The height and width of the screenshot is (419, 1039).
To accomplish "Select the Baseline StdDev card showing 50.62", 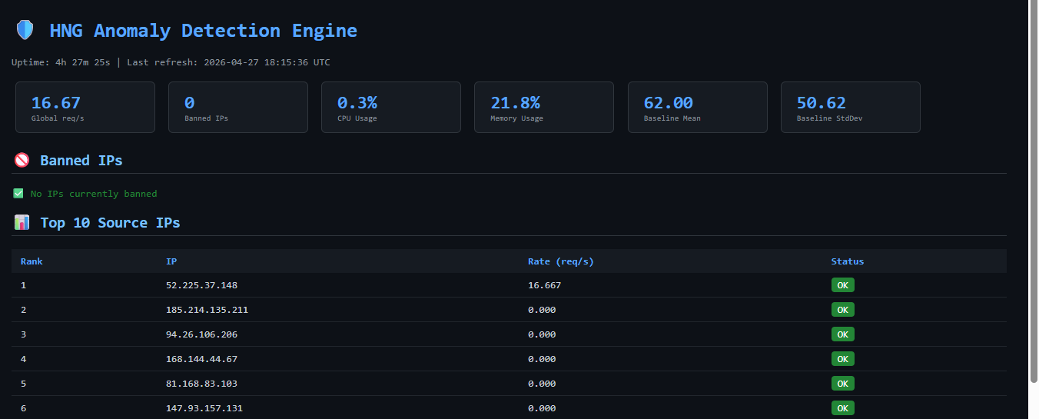I will 851,108.
